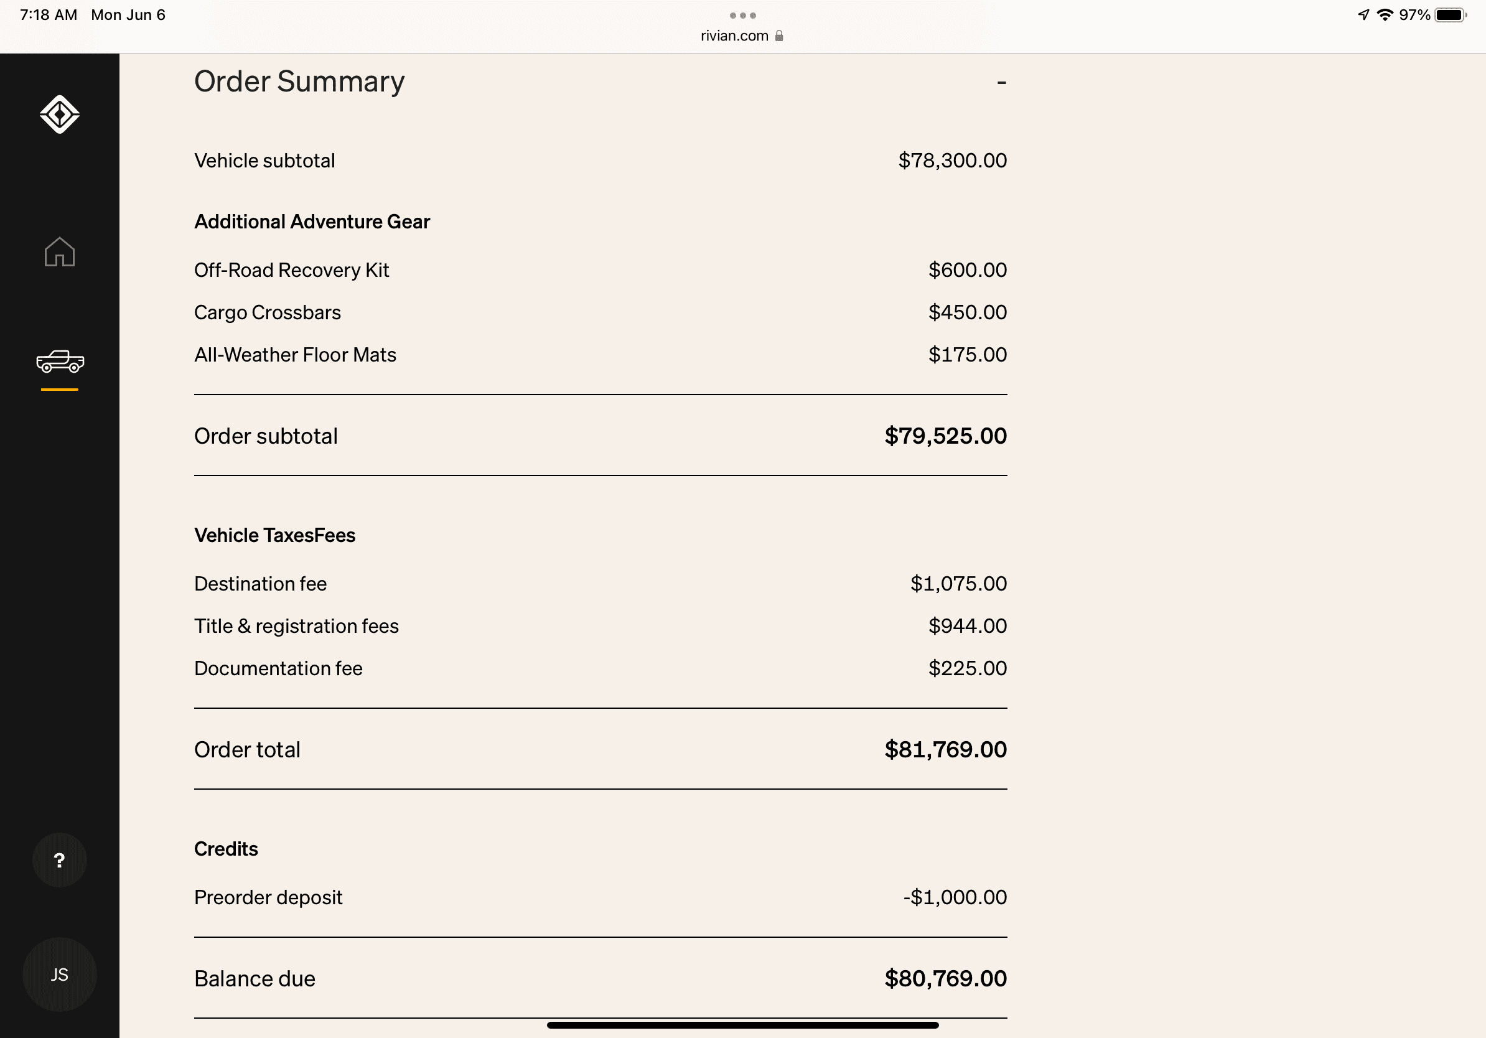This screenshot has height=1038, width=1486.
Task: Select the Off-Road Recovery Kit item
Action: coord(291,270)
